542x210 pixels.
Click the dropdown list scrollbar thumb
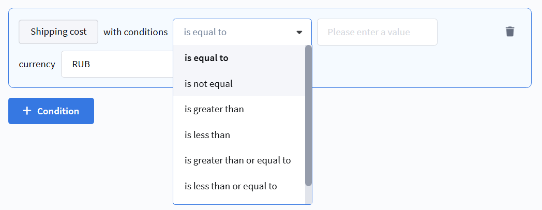(309, 115)
